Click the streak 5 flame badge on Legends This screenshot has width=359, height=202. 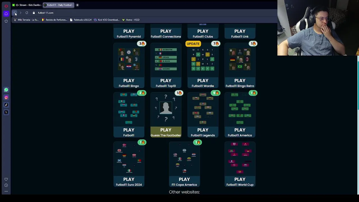tap(216, 93)
